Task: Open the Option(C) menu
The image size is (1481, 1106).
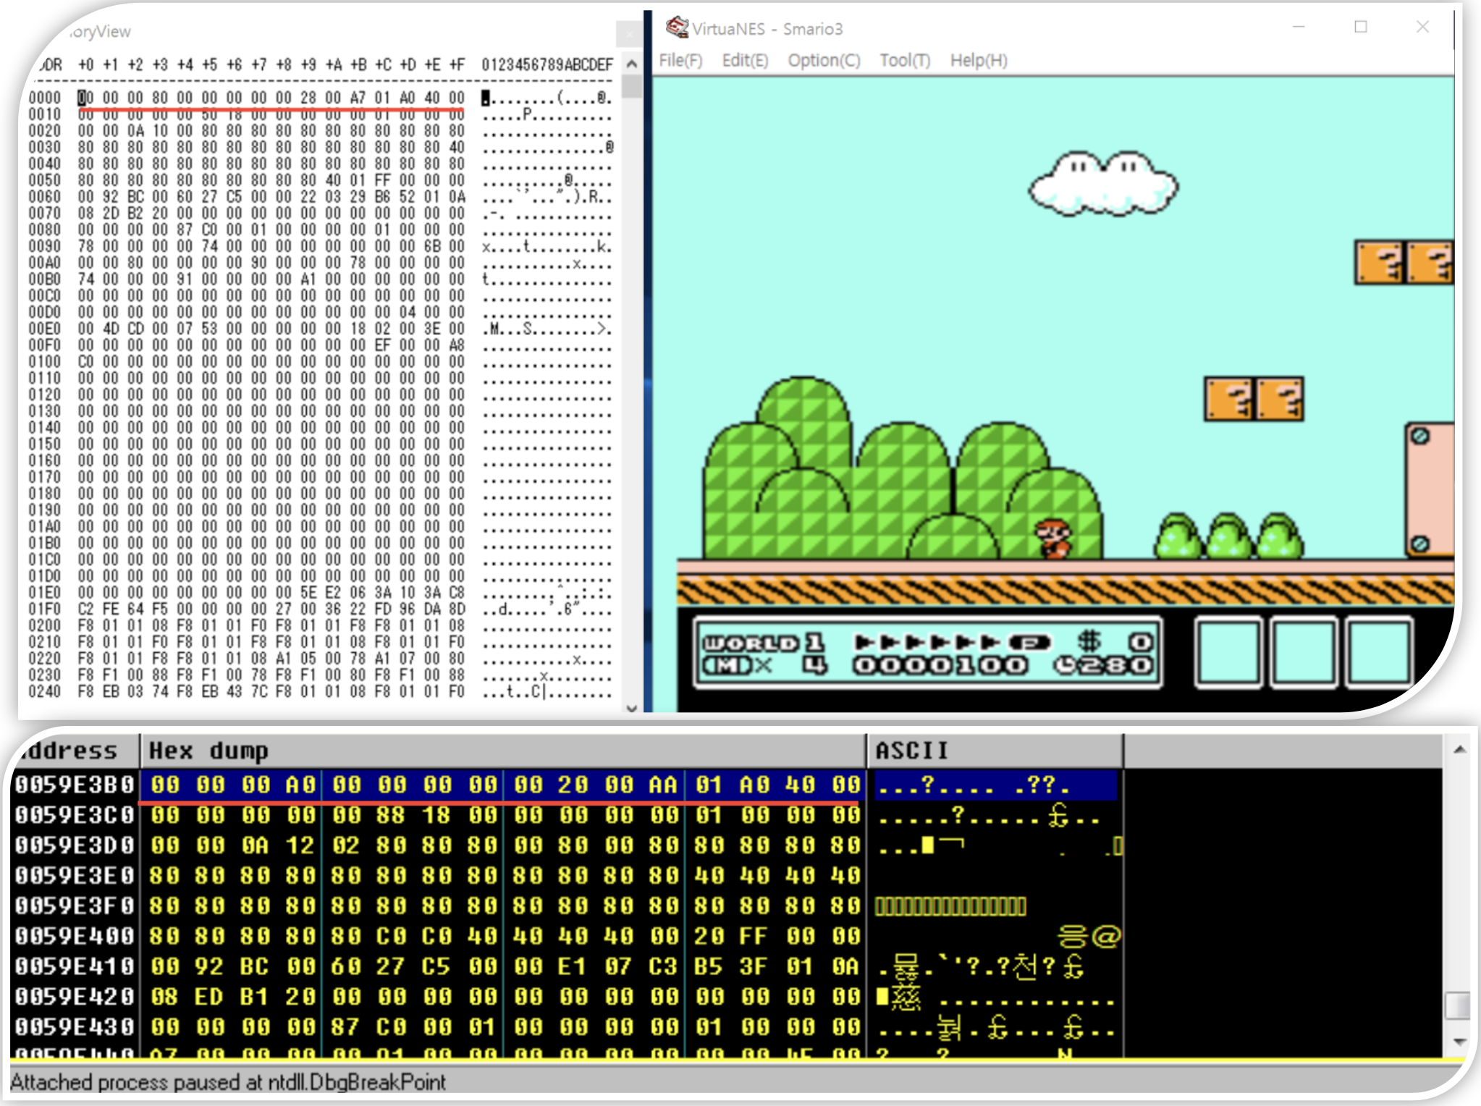Action: pyautogui.click(x=824, y=61)
